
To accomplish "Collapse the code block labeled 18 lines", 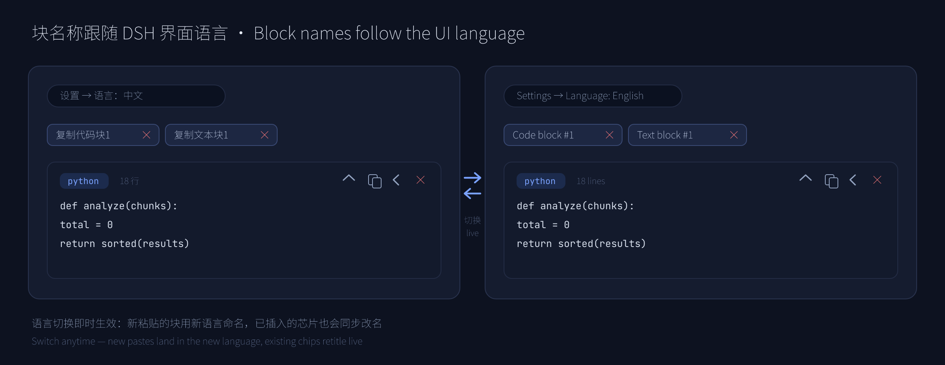I will 806,178.
